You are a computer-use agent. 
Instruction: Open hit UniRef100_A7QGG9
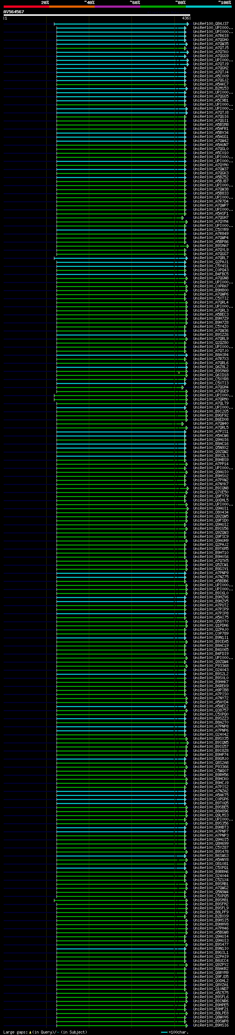[211, 56]
